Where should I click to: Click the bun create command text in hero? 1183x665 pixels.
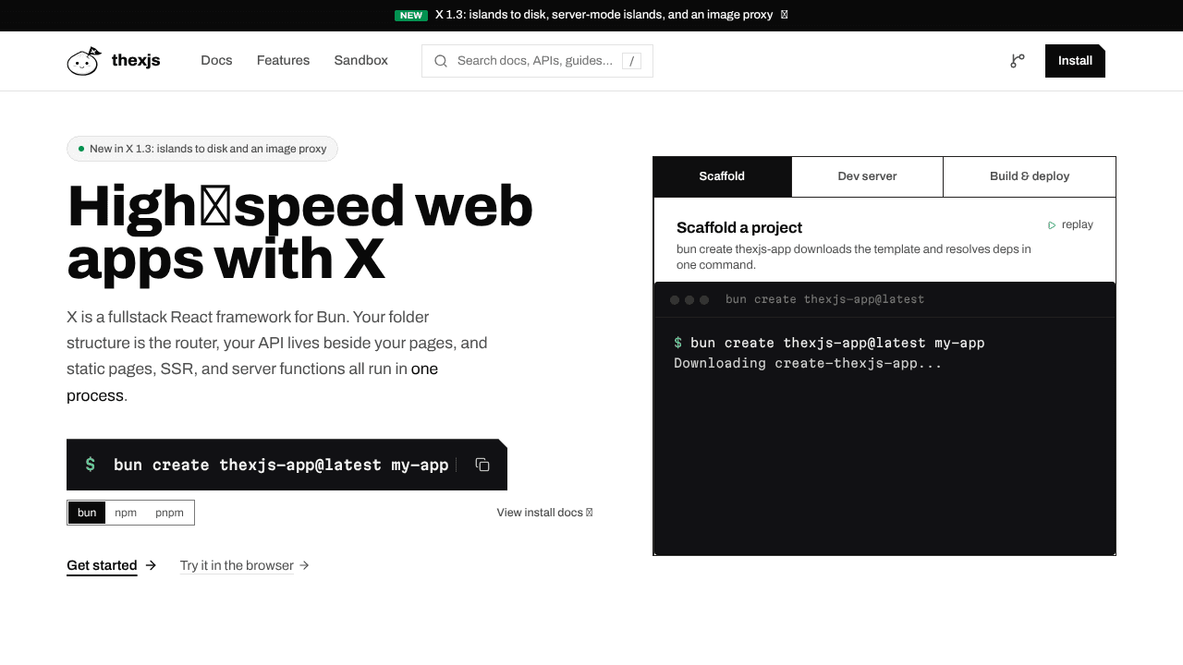[281, 465]
